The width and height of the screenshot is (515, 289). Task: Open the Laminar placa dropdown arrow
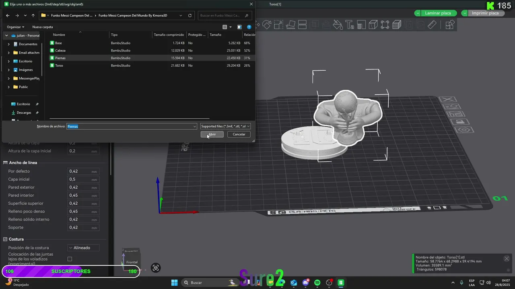[418, 13]
